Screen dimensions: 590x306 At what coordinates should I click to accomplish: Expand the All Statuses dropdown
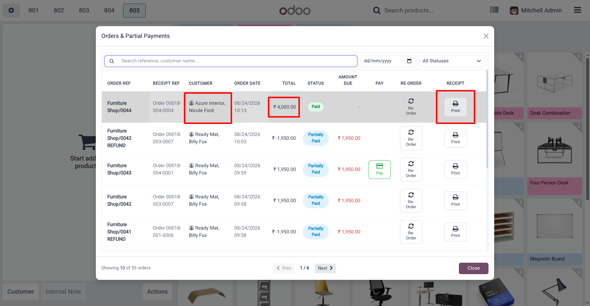pyautogui.click(x=452, y=61)
